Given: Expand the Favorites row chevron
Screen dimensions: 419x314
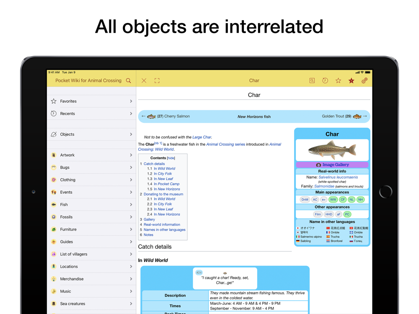Looking at the screenshot, I should [131, 101].
